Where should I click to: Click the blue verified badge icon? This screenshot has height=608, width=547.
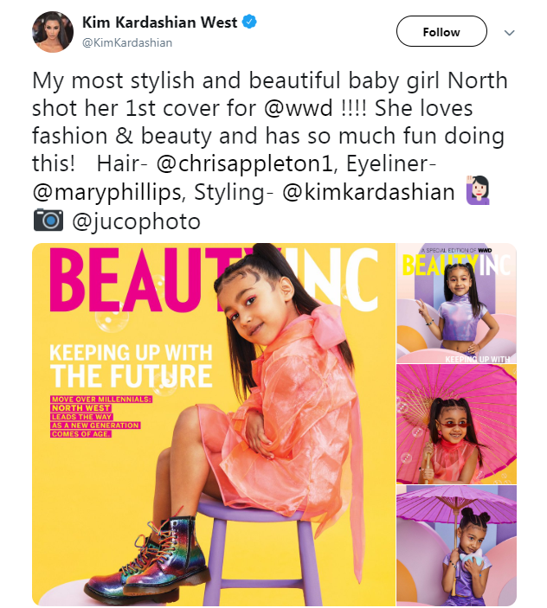click(249, 22)
